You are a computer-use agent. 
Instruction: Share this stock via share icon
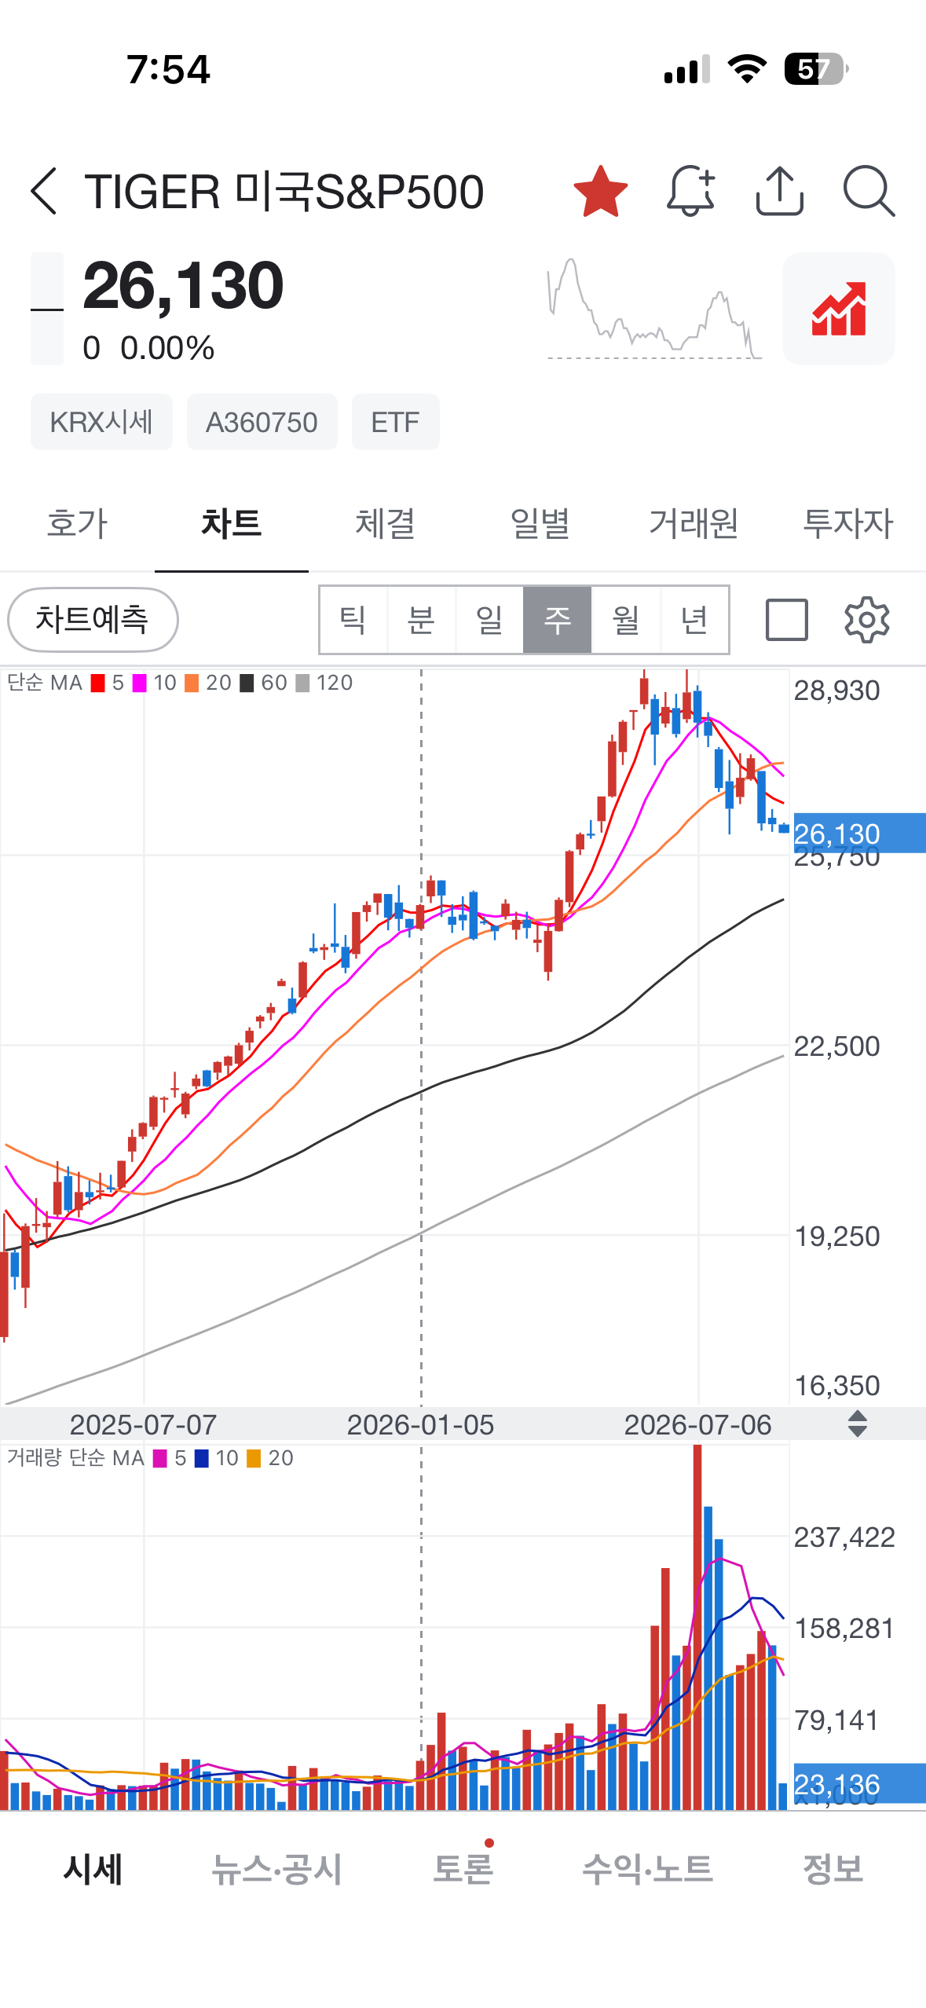click(x=779, y=191)
